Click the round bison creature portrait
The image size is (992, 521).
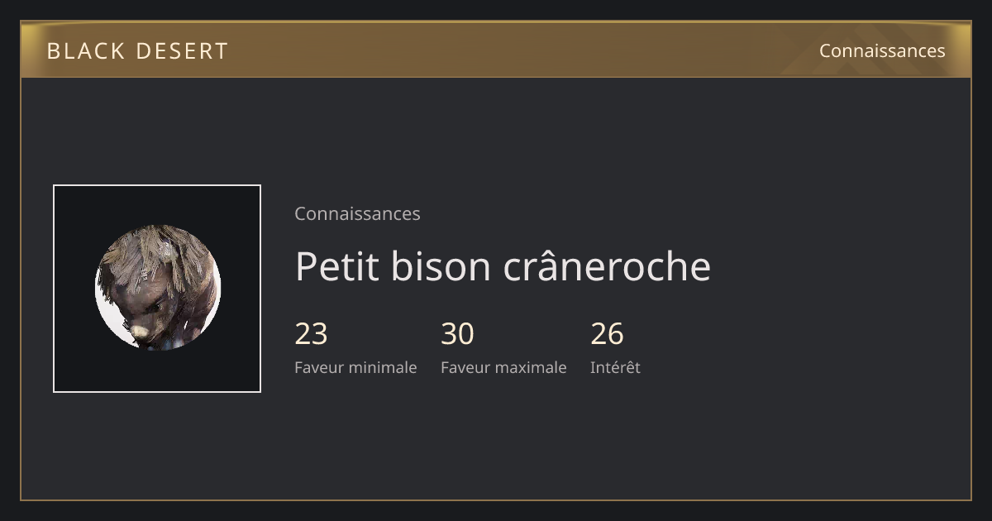(x=157, y=288)
